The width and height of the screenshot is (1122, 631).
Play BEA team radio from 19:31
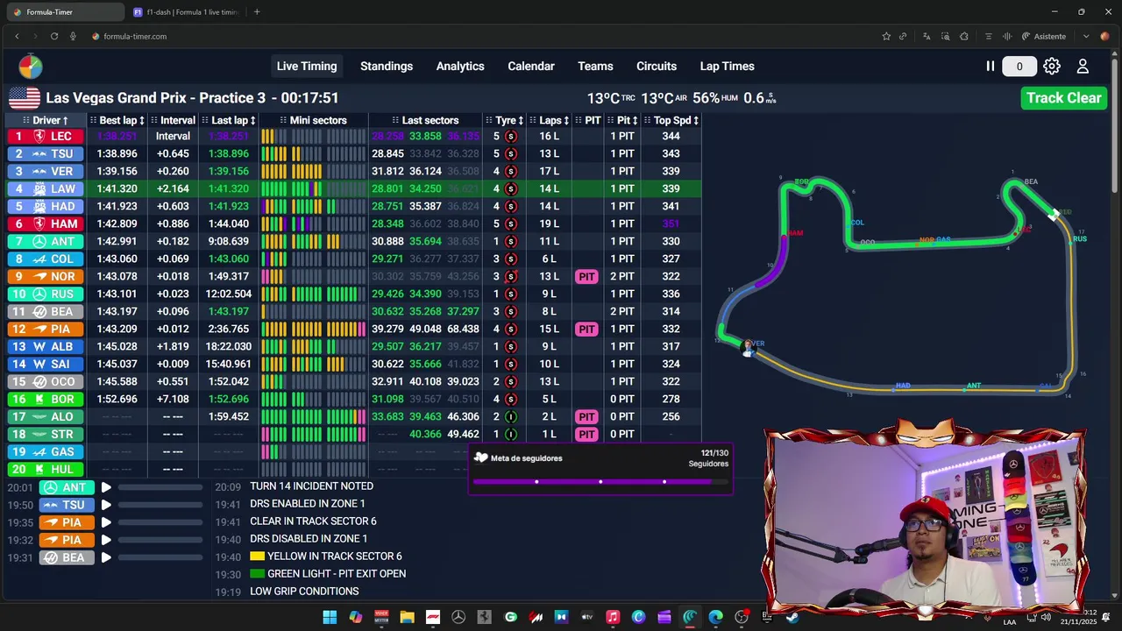(106, 557)
